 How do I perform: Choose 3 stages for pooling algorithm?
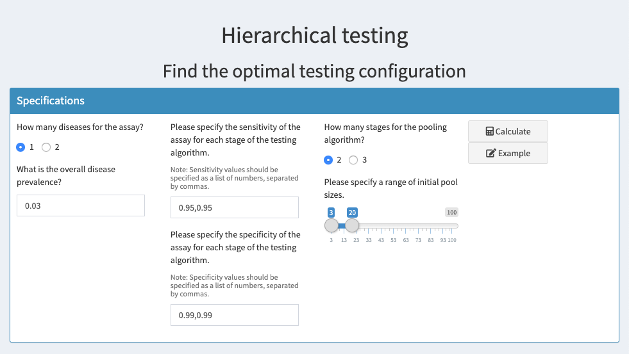(353, 160)
